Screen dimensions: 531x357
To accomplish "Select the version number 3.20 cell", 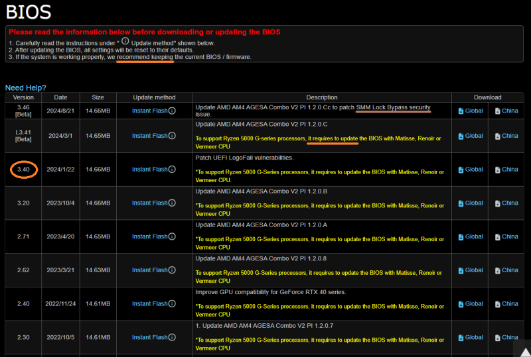I will [x=23, y=203].
